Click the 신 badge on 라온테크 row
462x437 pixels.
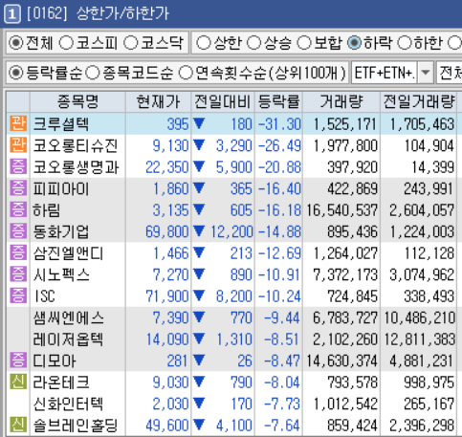click(x=18, y=382)
